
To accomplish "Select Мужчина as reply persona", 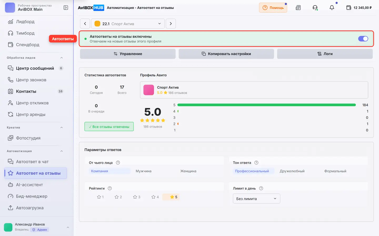I will click(143, 171).
